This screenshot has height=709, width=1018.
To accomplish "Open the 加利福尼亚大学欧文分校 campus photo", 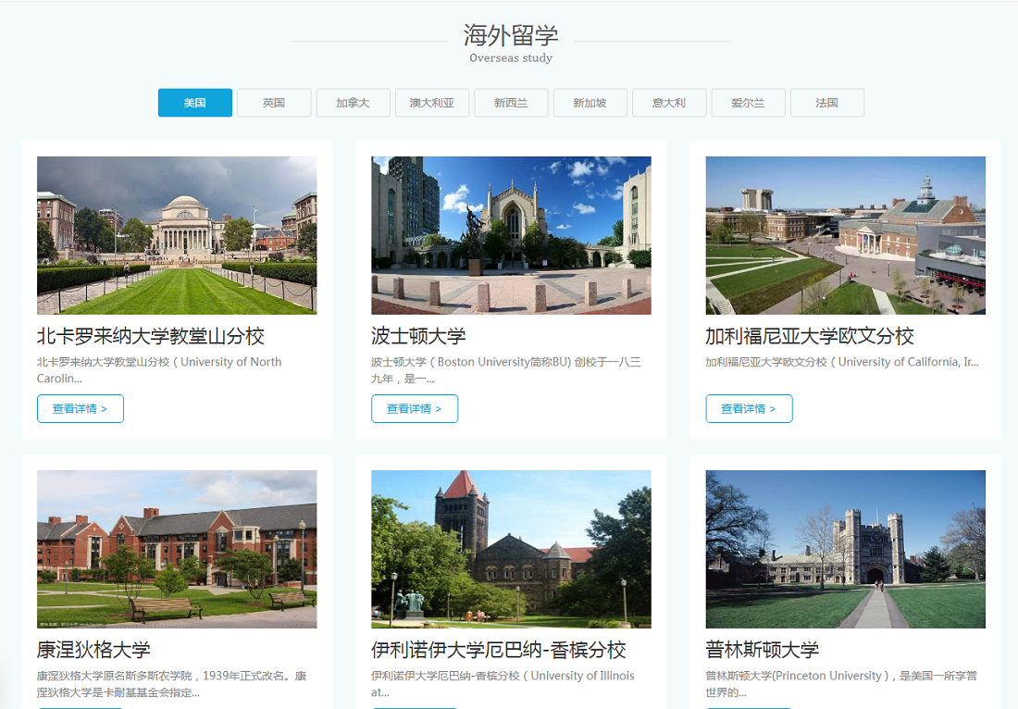I will click(x=845, y=235).
